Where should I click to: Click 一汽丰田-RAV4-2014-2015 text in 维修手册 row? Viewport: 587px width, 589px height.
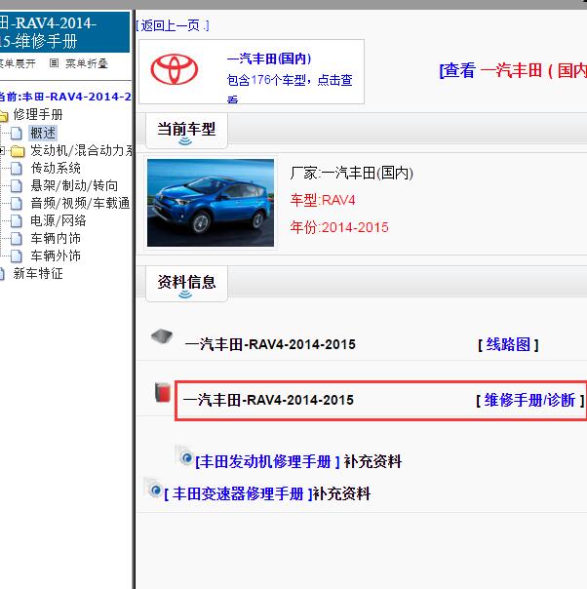[268, 400]
